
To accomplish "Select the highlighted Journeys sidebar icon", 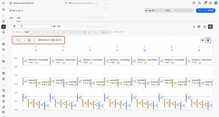I will [4, 27].
